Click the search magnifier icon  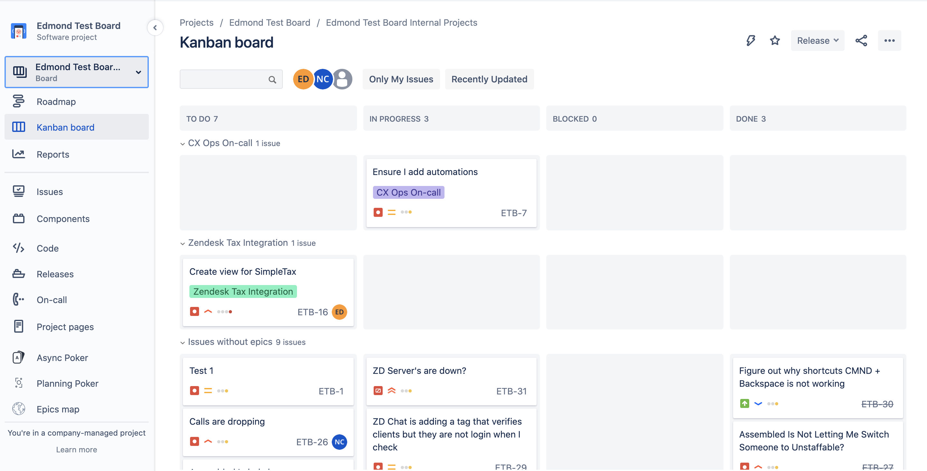tap(272, 79)
